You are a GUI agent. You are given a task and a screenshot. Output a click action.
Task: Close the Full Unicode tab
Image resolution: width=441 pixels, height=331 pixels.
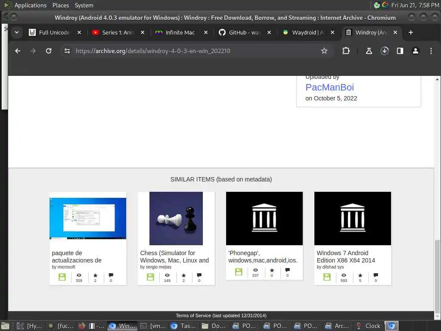coord(79,32)
